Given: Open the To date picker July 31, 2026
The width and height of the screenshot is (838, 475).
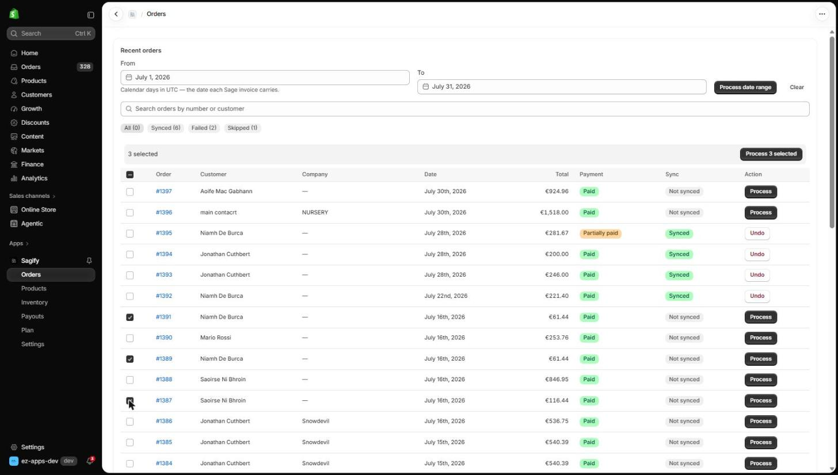Looking at the screenshot, I should (x=562, y=87).
